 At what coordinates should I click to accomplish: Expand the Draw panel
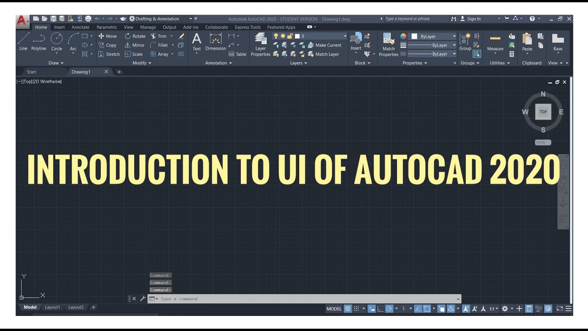(x=56, y=63)
